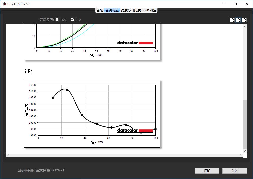Maximize the Spyder5Pro window
The height and width of the screenshot is (179, 253).
coord(235,4)
